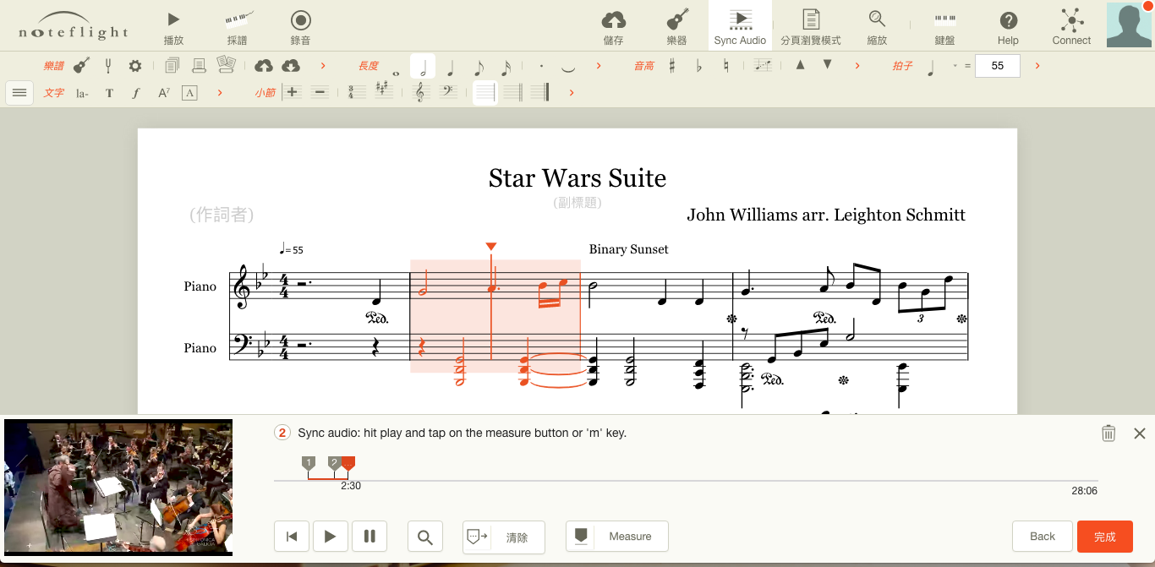Switch to 分頁瀏覽模式 page view

pos(811,26)
